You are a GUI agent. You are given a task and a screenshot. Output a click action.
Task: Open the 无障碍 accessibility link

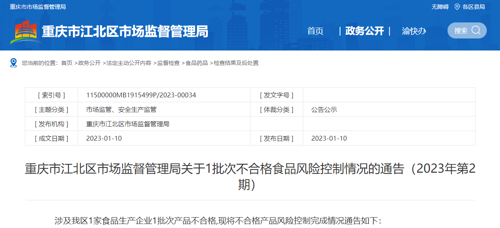pos(440,7)
